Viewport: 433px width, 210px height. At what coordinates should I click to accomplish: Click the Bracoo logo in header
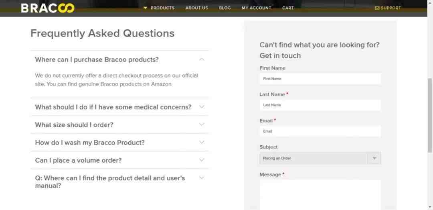pyautogui.click(x=48, y=8)
